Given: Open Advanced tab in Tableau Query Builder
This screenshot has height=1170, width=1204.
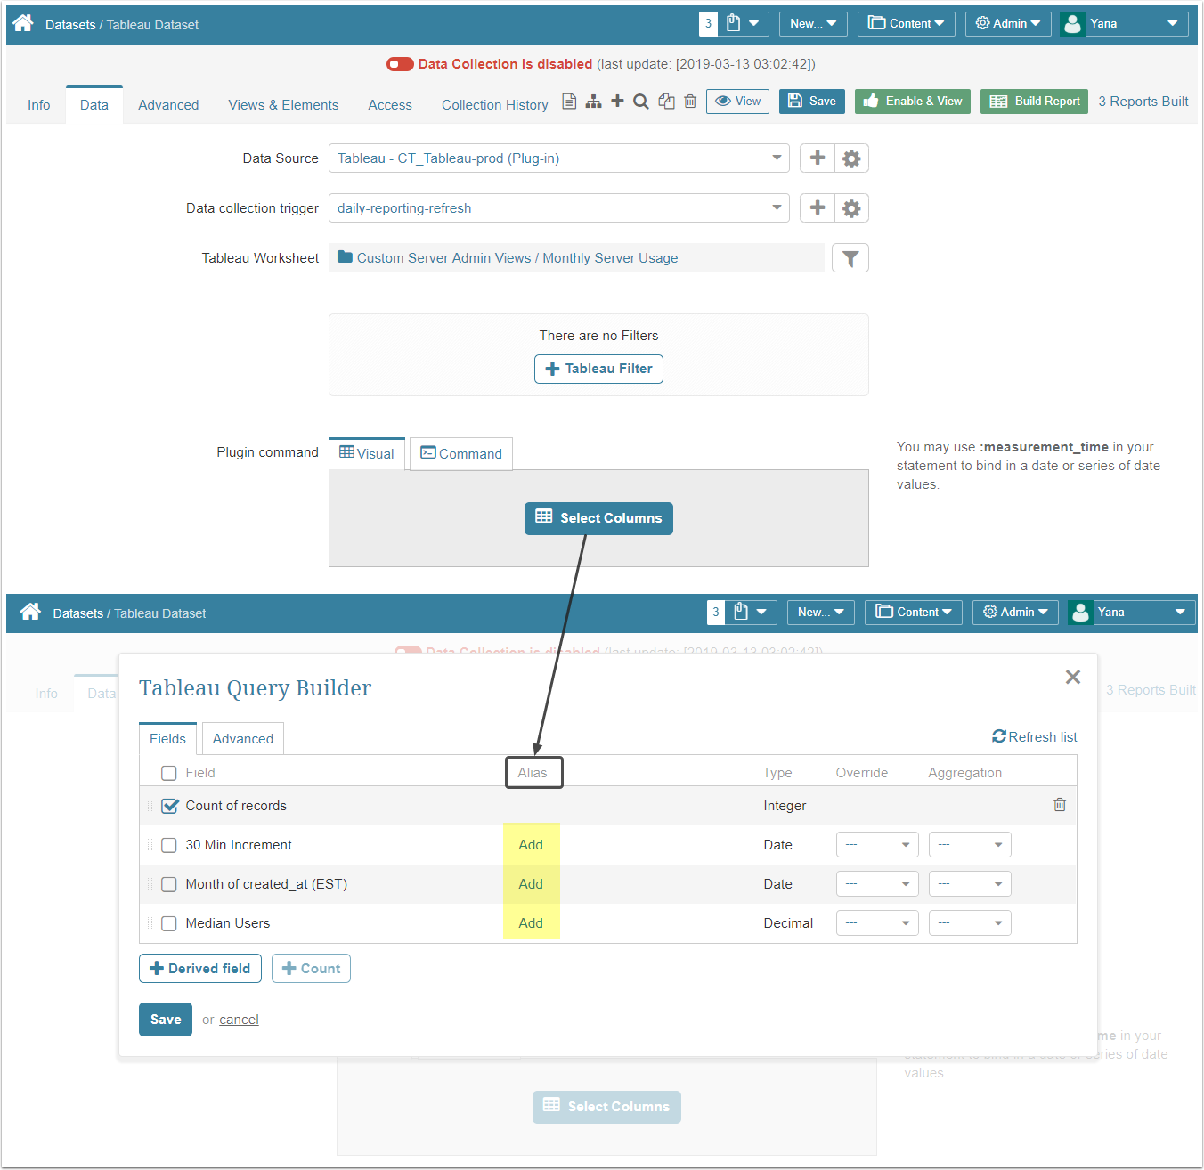Looking at the screenshot, I should [243, 739].
